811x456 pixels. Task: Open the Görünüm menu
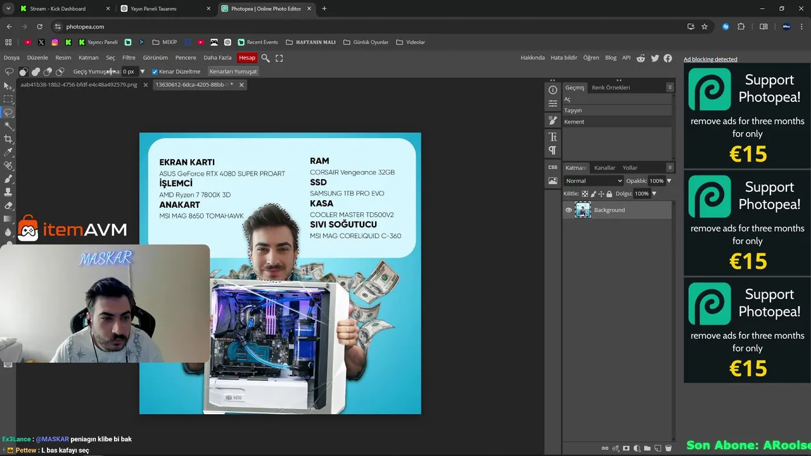pyautogui.click(x=155, y=58)
